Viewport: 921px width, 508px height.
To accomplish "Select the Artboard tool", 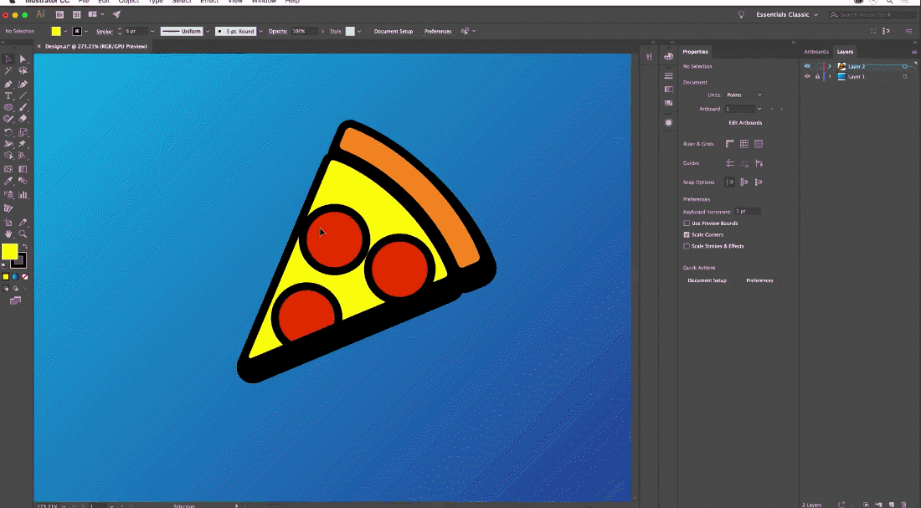I will tap(8, 223).
